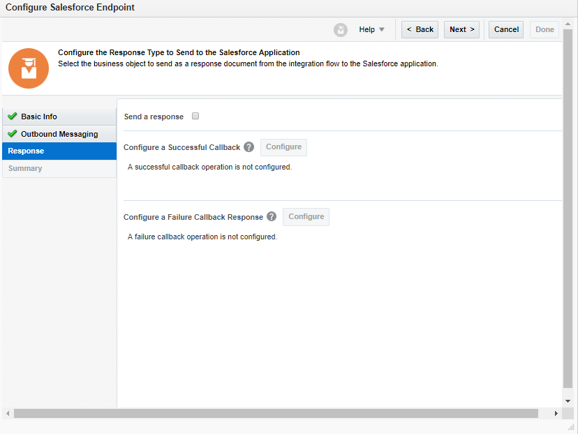Screen dimensions: 578x434
Task: Enable the Send a response checkbox
Action: coord(195,116)
